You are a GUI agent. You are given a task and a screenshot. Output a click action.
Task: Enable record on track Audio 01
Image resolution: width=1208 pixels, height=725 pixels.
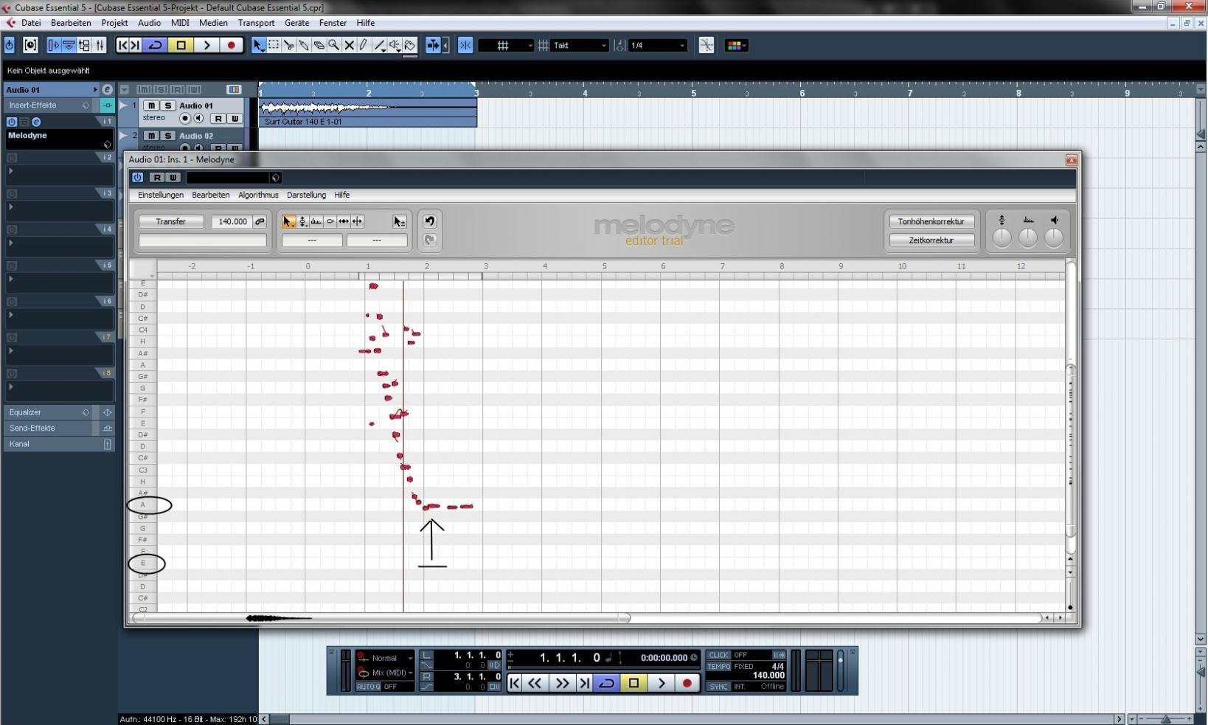(x=185, y=118)
